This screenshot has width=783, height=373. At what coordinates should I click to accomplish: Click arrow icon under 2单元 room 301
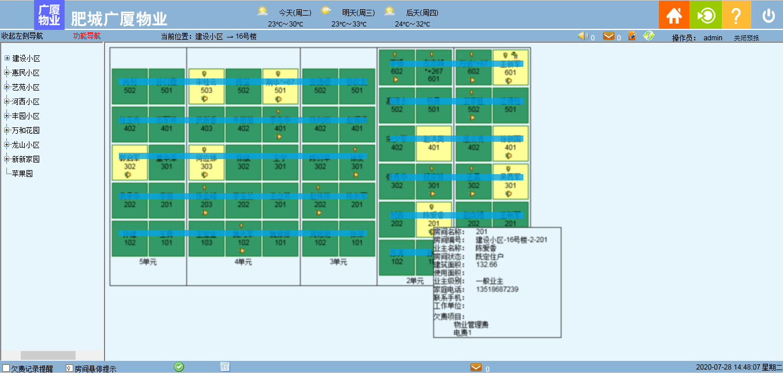tap(432, 194)
